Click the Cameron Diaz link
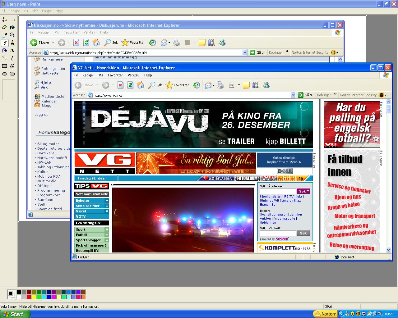This screenshot has width=398, height=318. point(290,201)
